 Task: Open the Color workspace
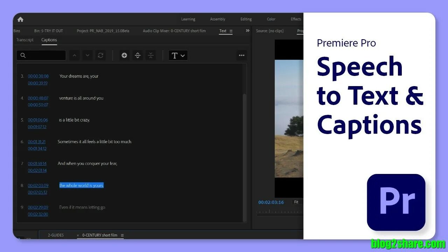pyautogui.click(x=271, y=19)
